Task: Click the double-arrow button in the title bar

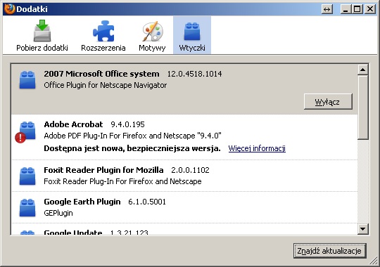Action: point(327,9)
